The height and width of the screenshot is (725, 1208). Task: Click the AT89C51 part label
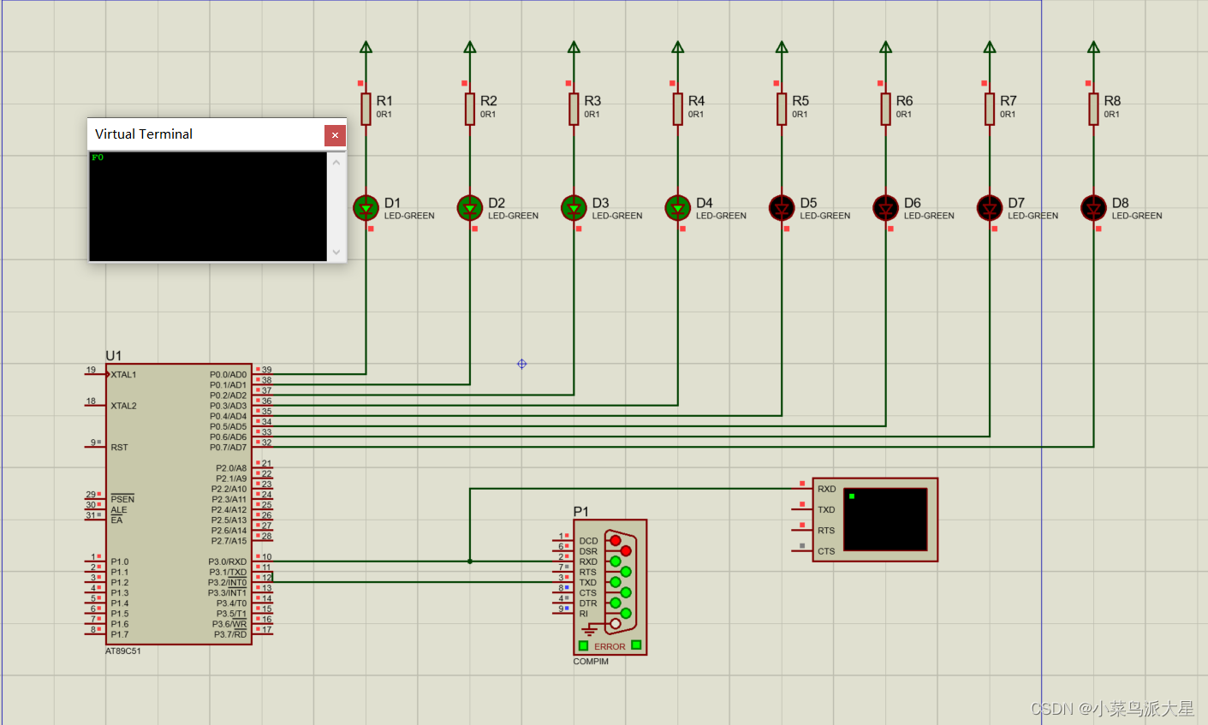point(123,651)
